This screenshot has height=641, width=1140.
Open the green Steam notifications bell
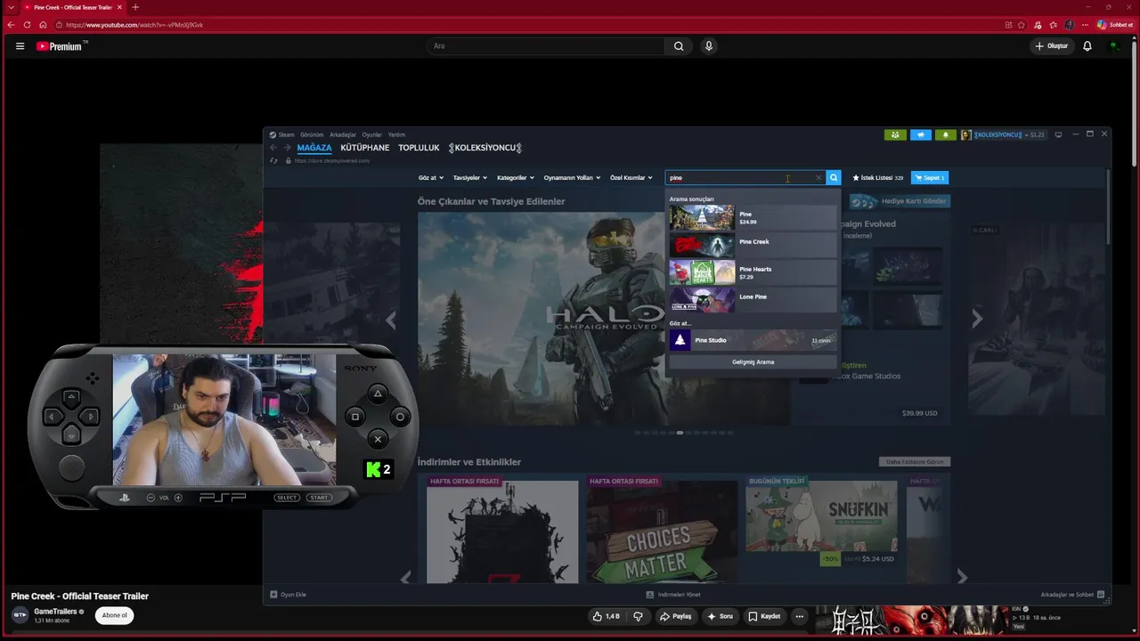coord(945,135)
